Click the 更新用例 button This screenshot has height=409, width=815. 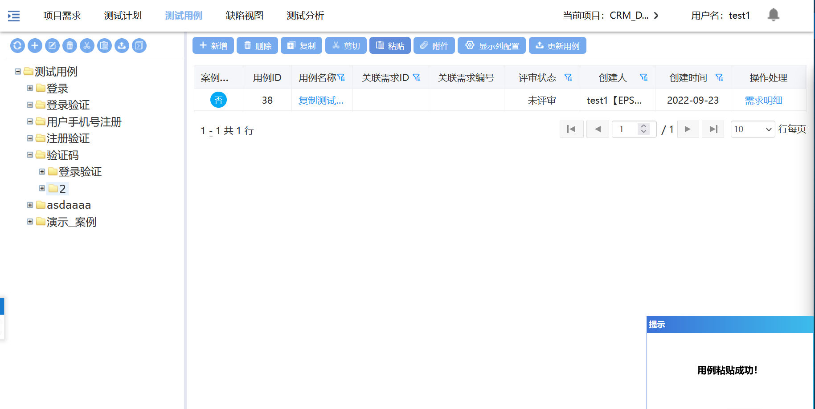557,45
